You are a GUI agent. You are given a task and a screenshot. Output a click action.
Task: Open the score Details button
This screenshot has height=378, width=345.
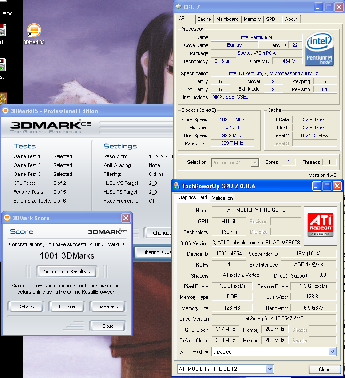click(26, 306)
